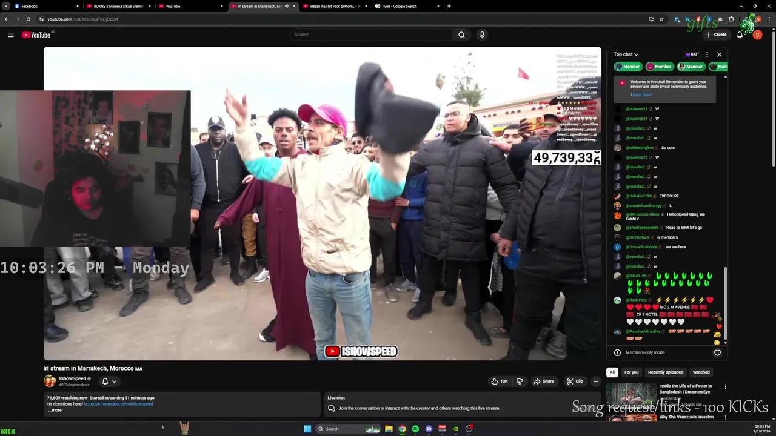Open the account avatar menu
The width and height of the screenshot is (776, 436).
click(757, 35)
